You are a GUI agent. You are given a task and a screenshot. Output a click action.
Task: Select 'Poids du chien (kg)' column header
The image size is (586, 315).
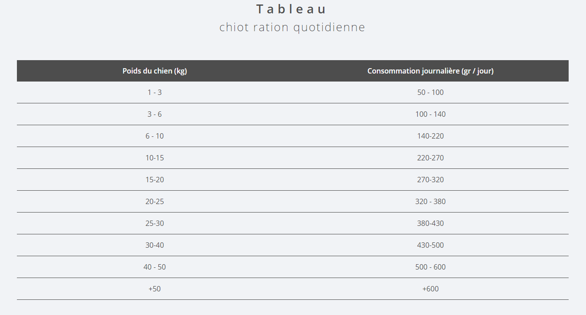[x=155, y=71]
